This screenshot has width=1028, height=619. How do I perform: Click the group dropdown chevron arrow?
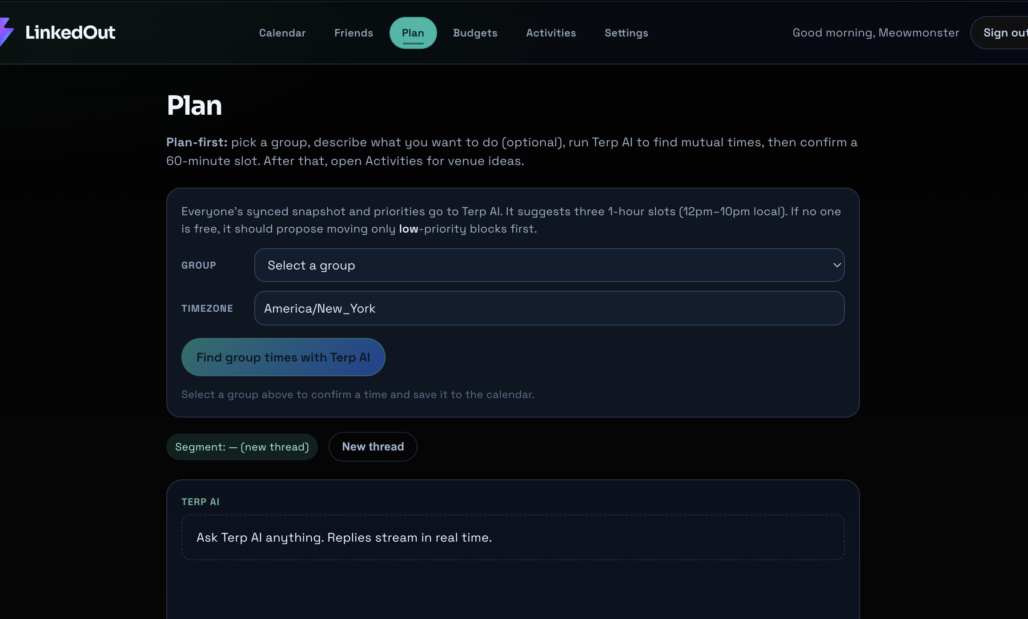836,265
